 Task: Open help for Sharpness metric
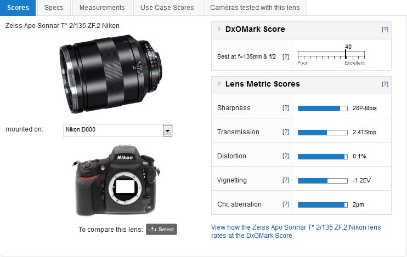pyautogui.click(x=286, y=107)
